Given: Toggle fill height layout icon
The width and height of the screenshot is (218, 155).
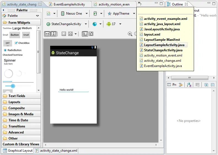Looking at the screenshot, I should pyautogui.click(x=53, y=34).
